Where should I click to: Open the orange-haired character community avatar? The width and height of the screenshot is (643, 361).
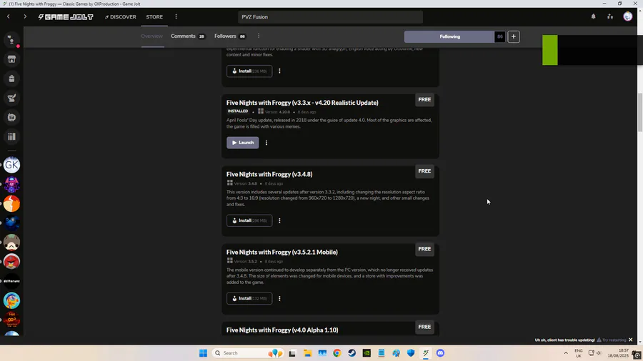coord(11,300)
